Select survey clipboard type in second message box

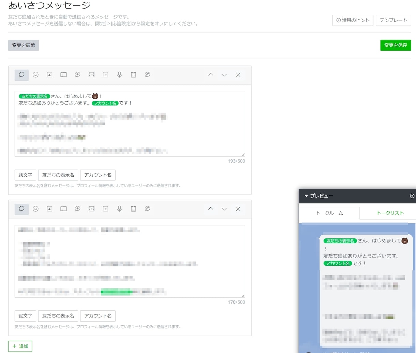(133, 209)
